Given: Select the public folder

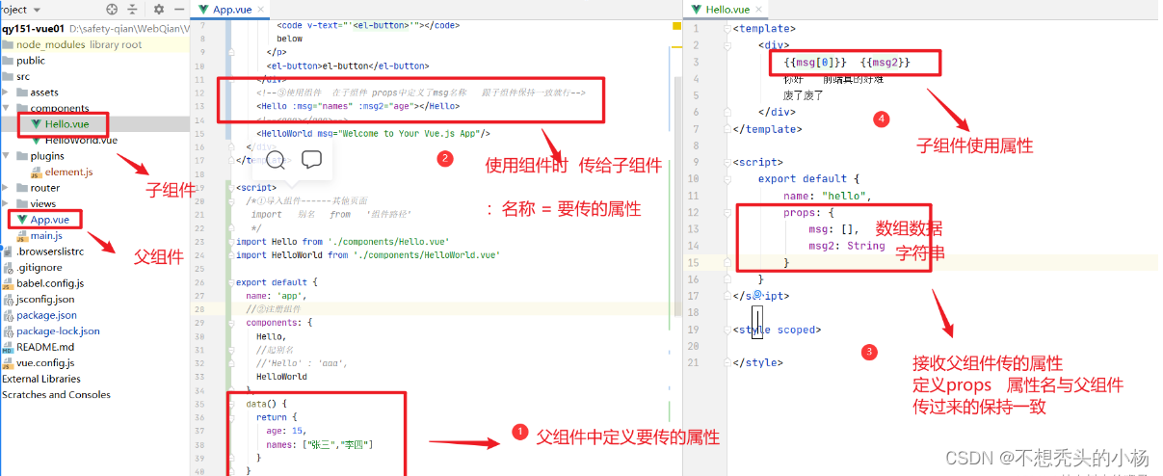Looking at the screenshot, I should click(31, 60).
